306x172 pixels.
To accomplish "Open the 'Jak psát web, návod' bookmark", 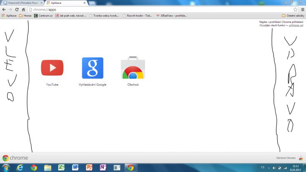I will coord(70,16).
